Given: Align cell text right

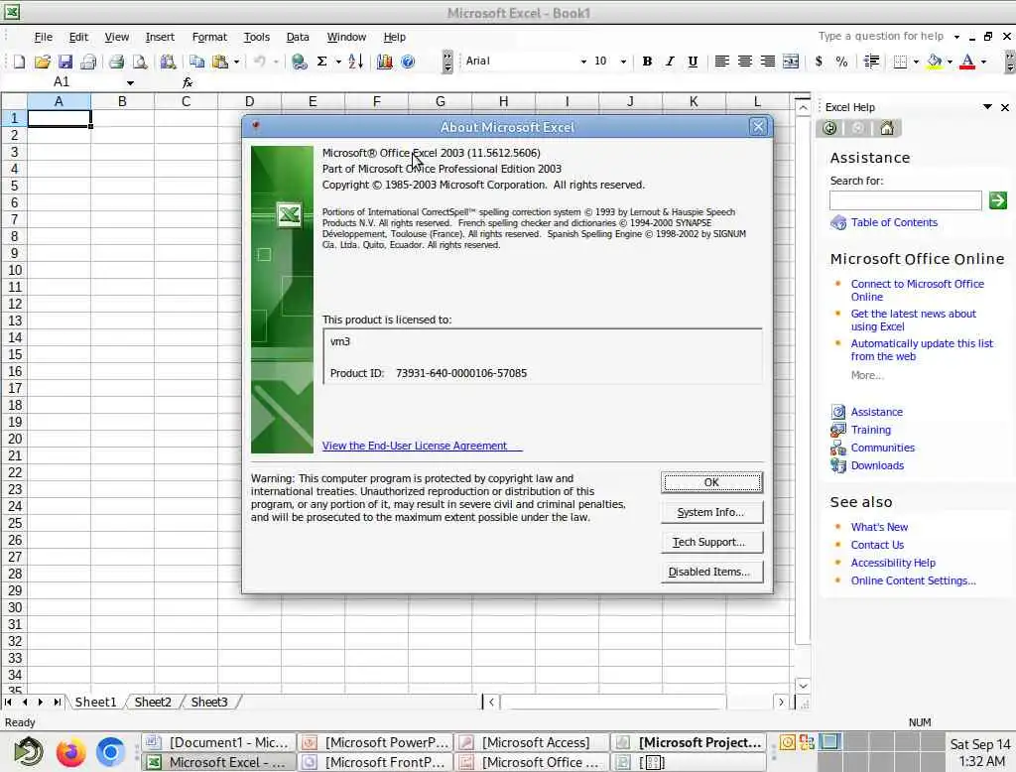Looking at the screenshot, I should [x=768, y=62].
